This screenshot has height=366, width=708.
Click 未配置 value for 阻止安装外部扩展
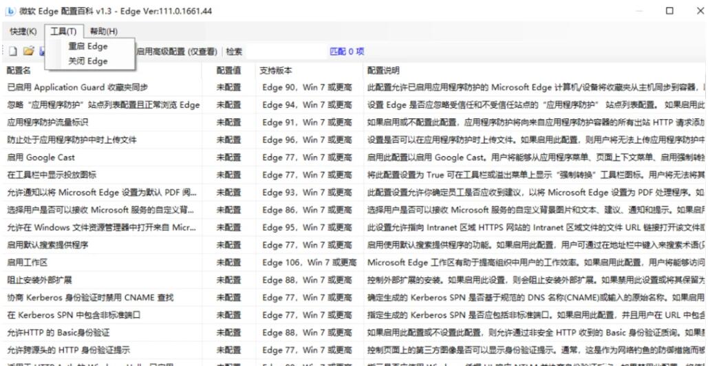click(x=228, y=280)
